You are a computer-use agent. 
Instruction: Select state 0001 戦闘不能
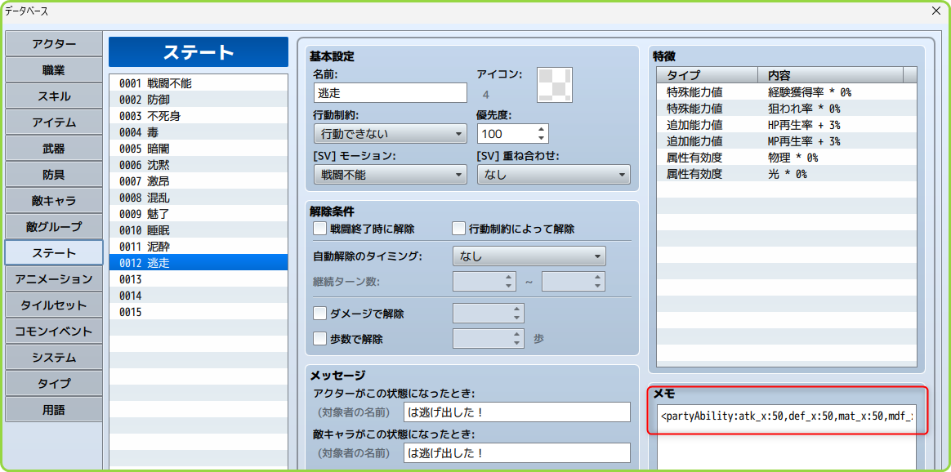(199, 83)
